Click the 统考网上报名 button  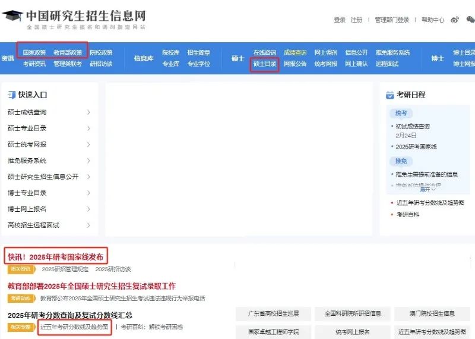pos(353,331)
